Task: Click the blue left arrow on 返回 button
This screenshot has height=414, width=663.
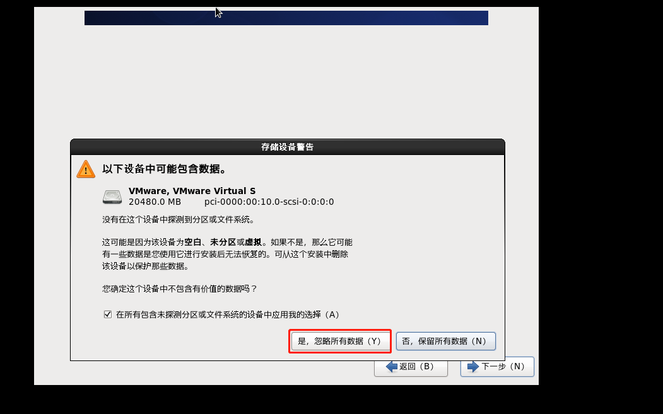Action: click(392, 366)
